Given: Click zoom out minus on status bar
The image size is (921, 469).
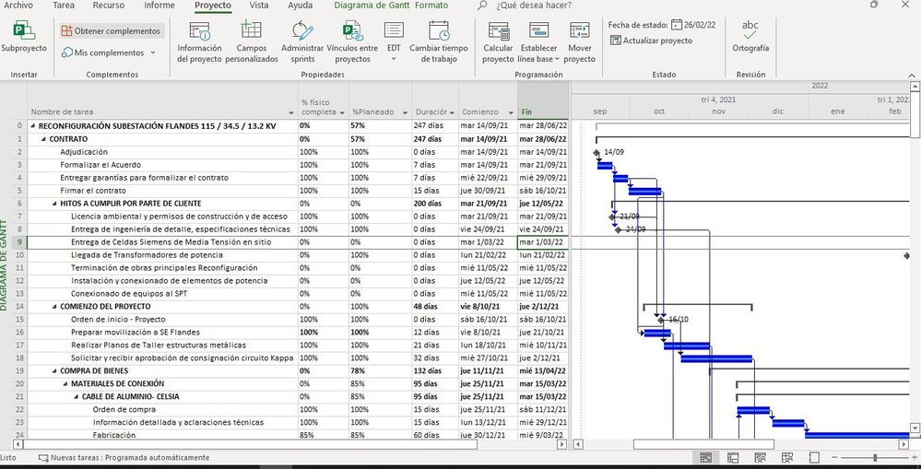Looking at the screenshot, I should 834,458.
